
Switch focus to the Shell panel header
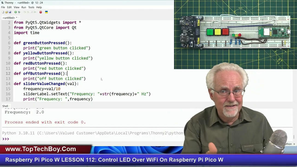tap(5, 106)
